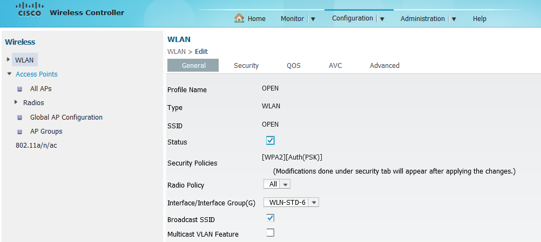Switch to the QOS tab
The width and height of the screenshot is (541, 242).
point(294,66)
